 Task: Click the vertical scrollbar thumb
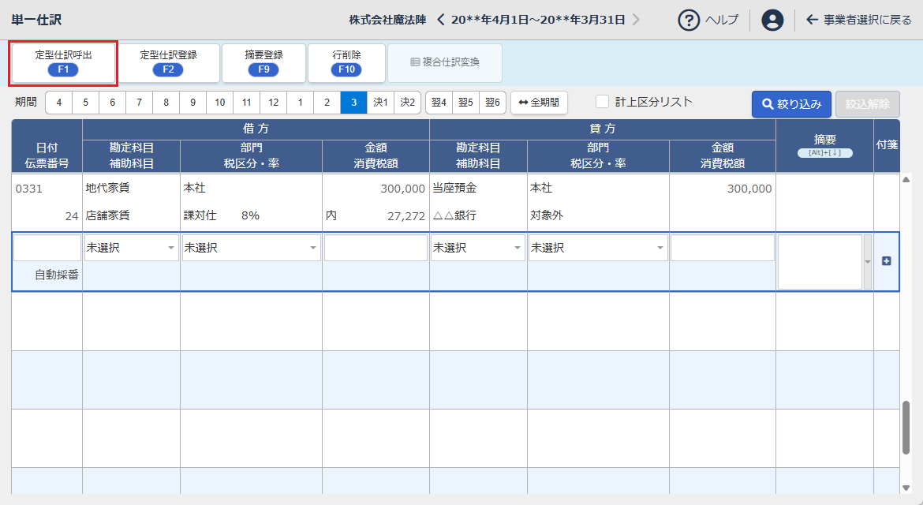[x=906, y=427]
